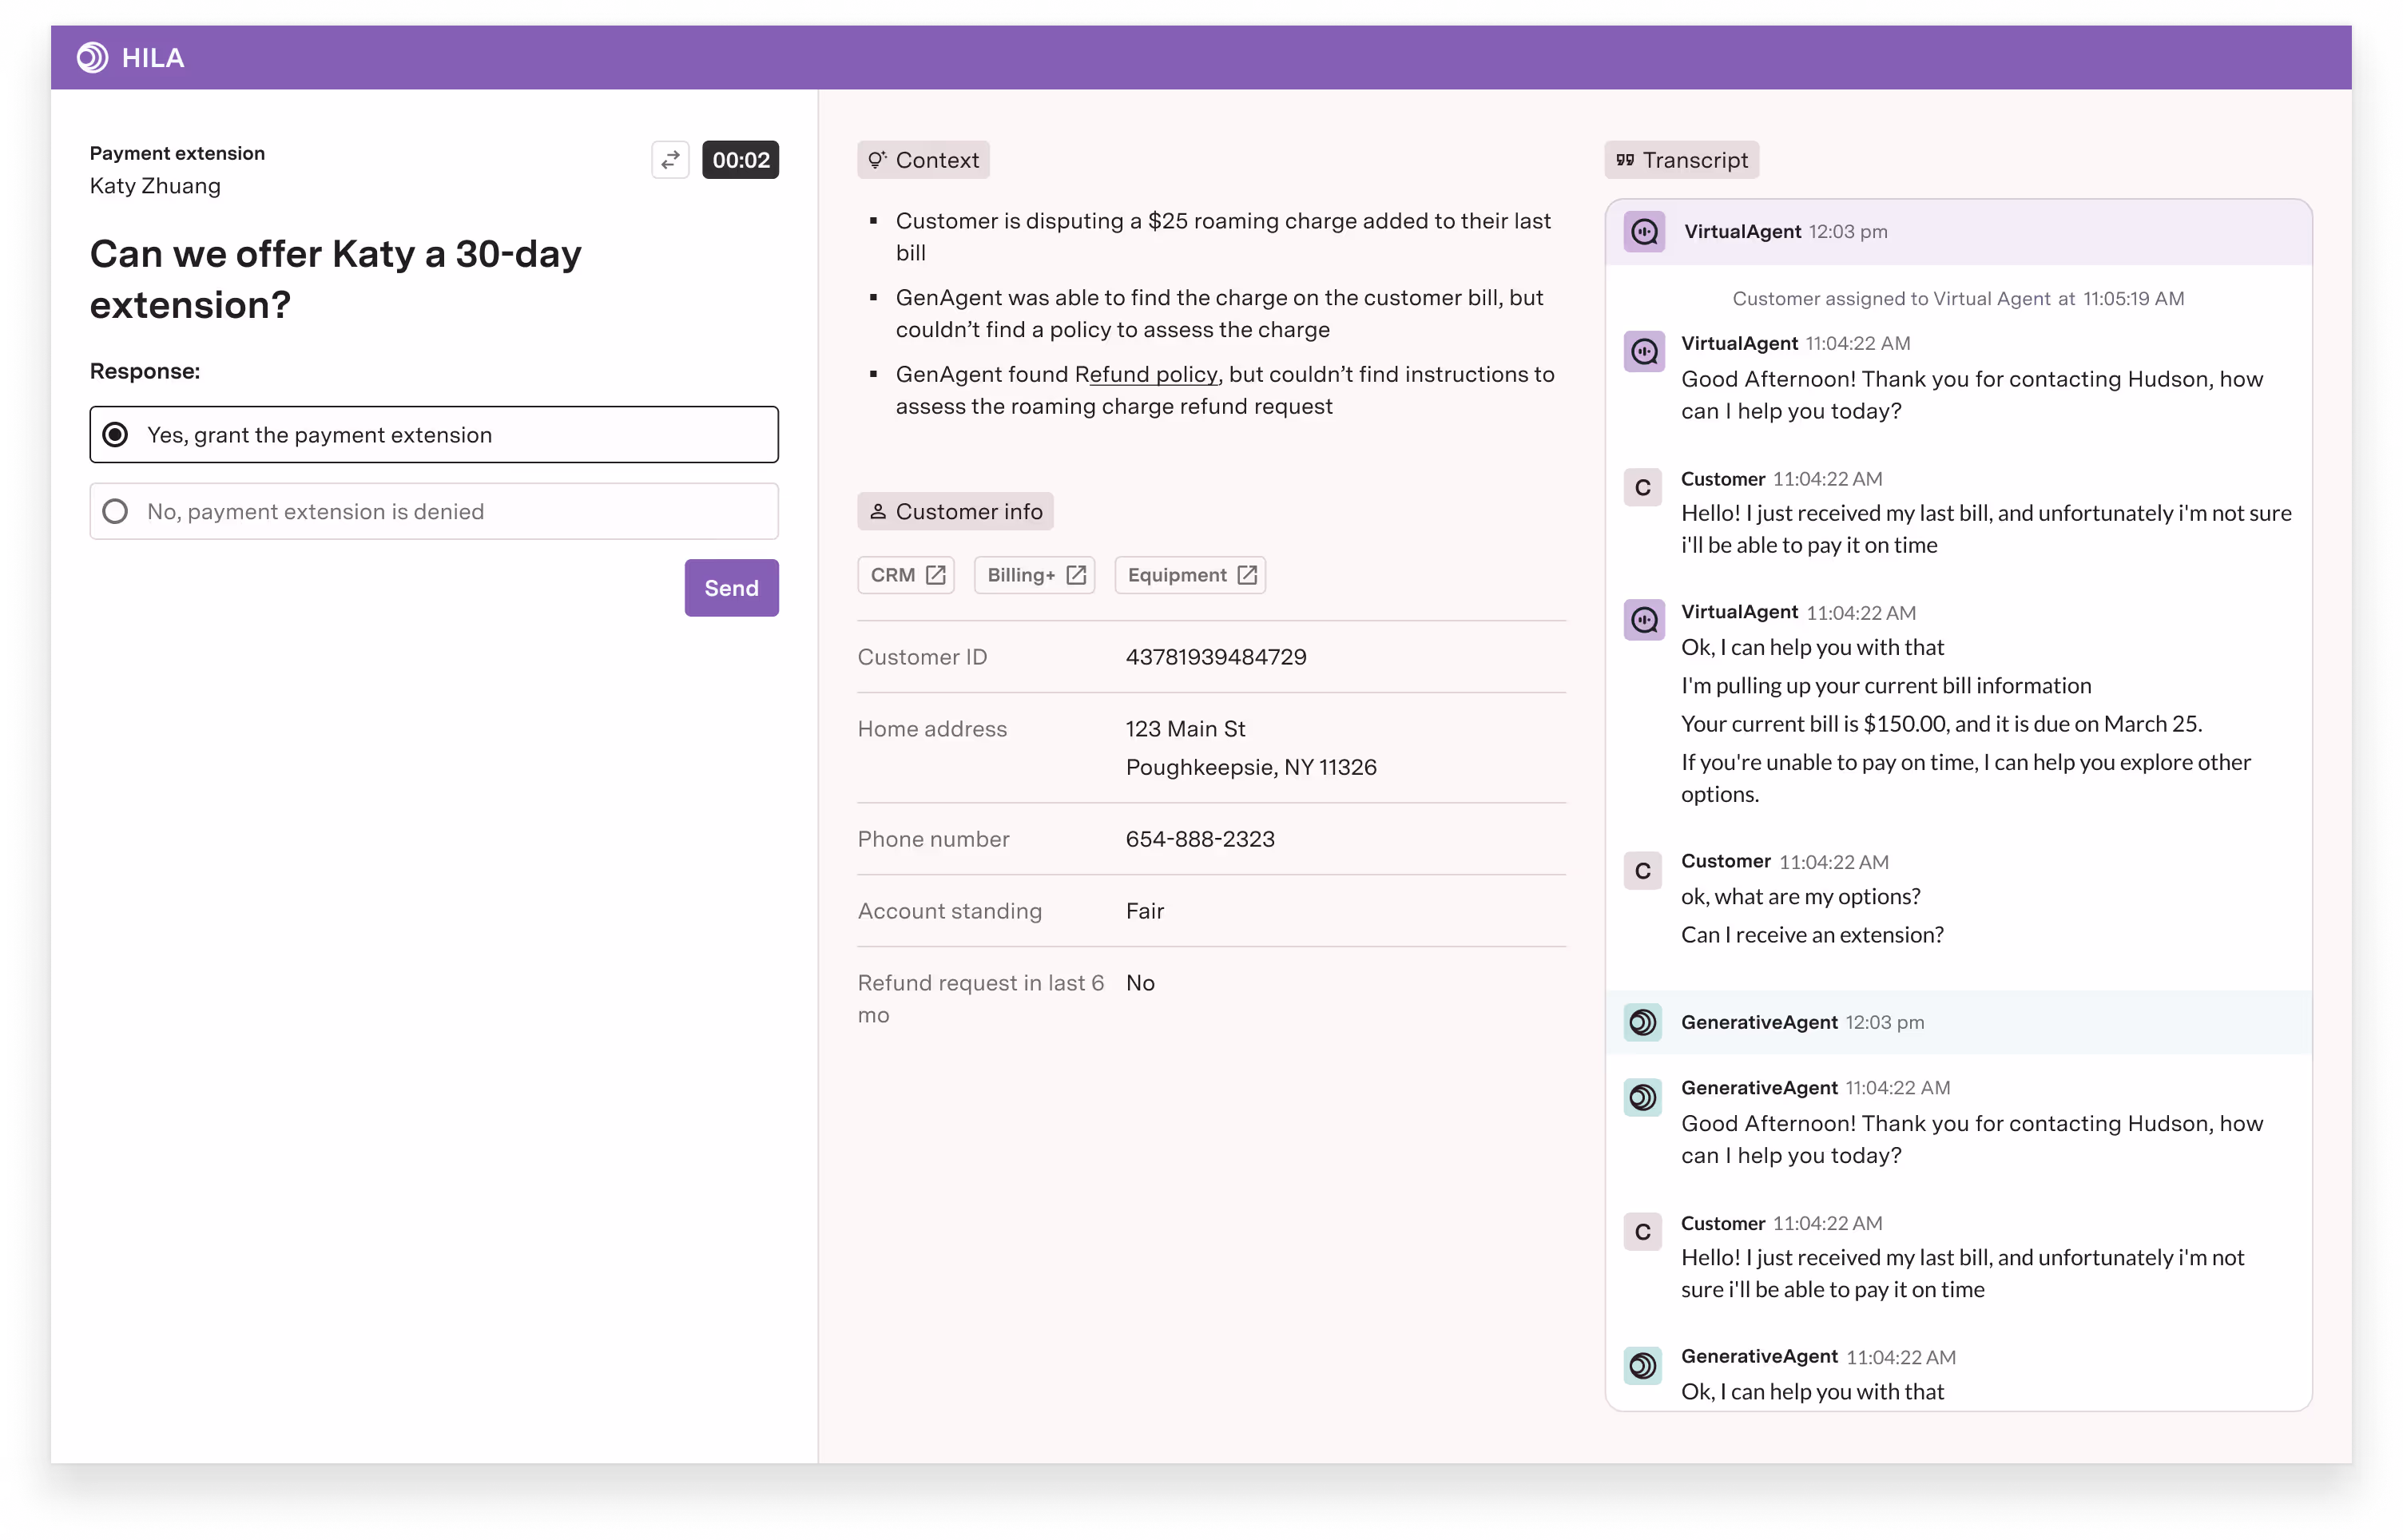Image resolution: width=2403 pixels, height=1540 pixels.
Task: Click Poughkeepsie, NY 11326 text
Action: coord(1251,767)
